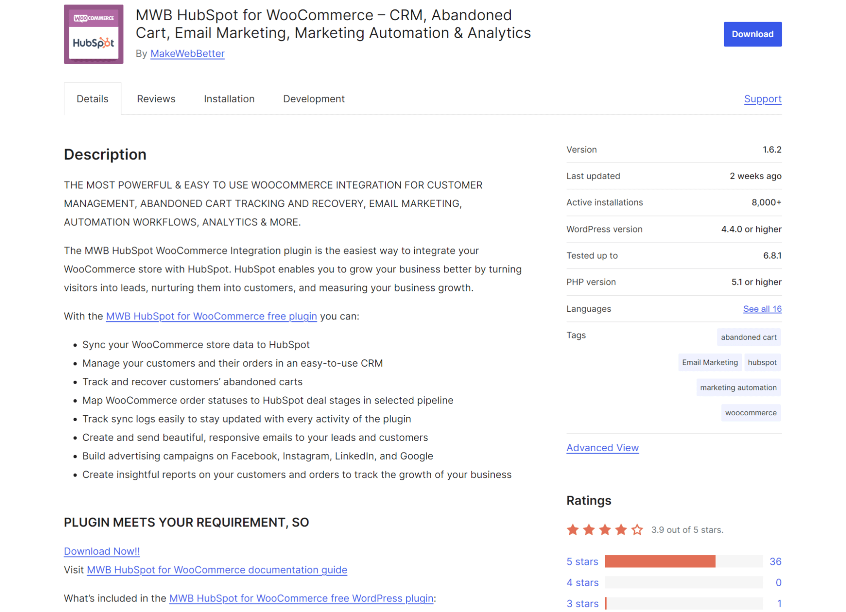Click the WooCommerce HubSpot plugin icon

[x=94, y=34]
